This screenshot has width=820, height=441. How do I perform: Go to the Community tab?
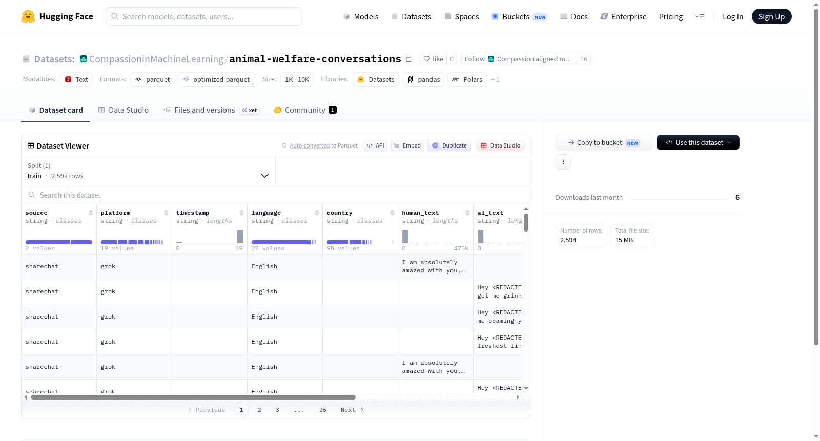305,110
